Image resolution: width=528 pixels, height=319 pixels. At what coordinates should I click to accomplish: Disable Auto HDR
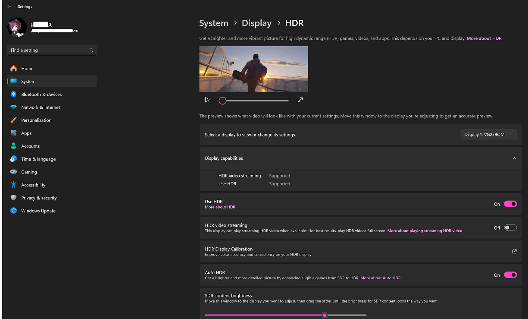point(510,275)
